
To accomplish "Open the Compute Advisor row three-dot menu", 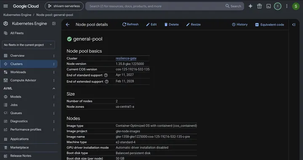I will (54, 80).
